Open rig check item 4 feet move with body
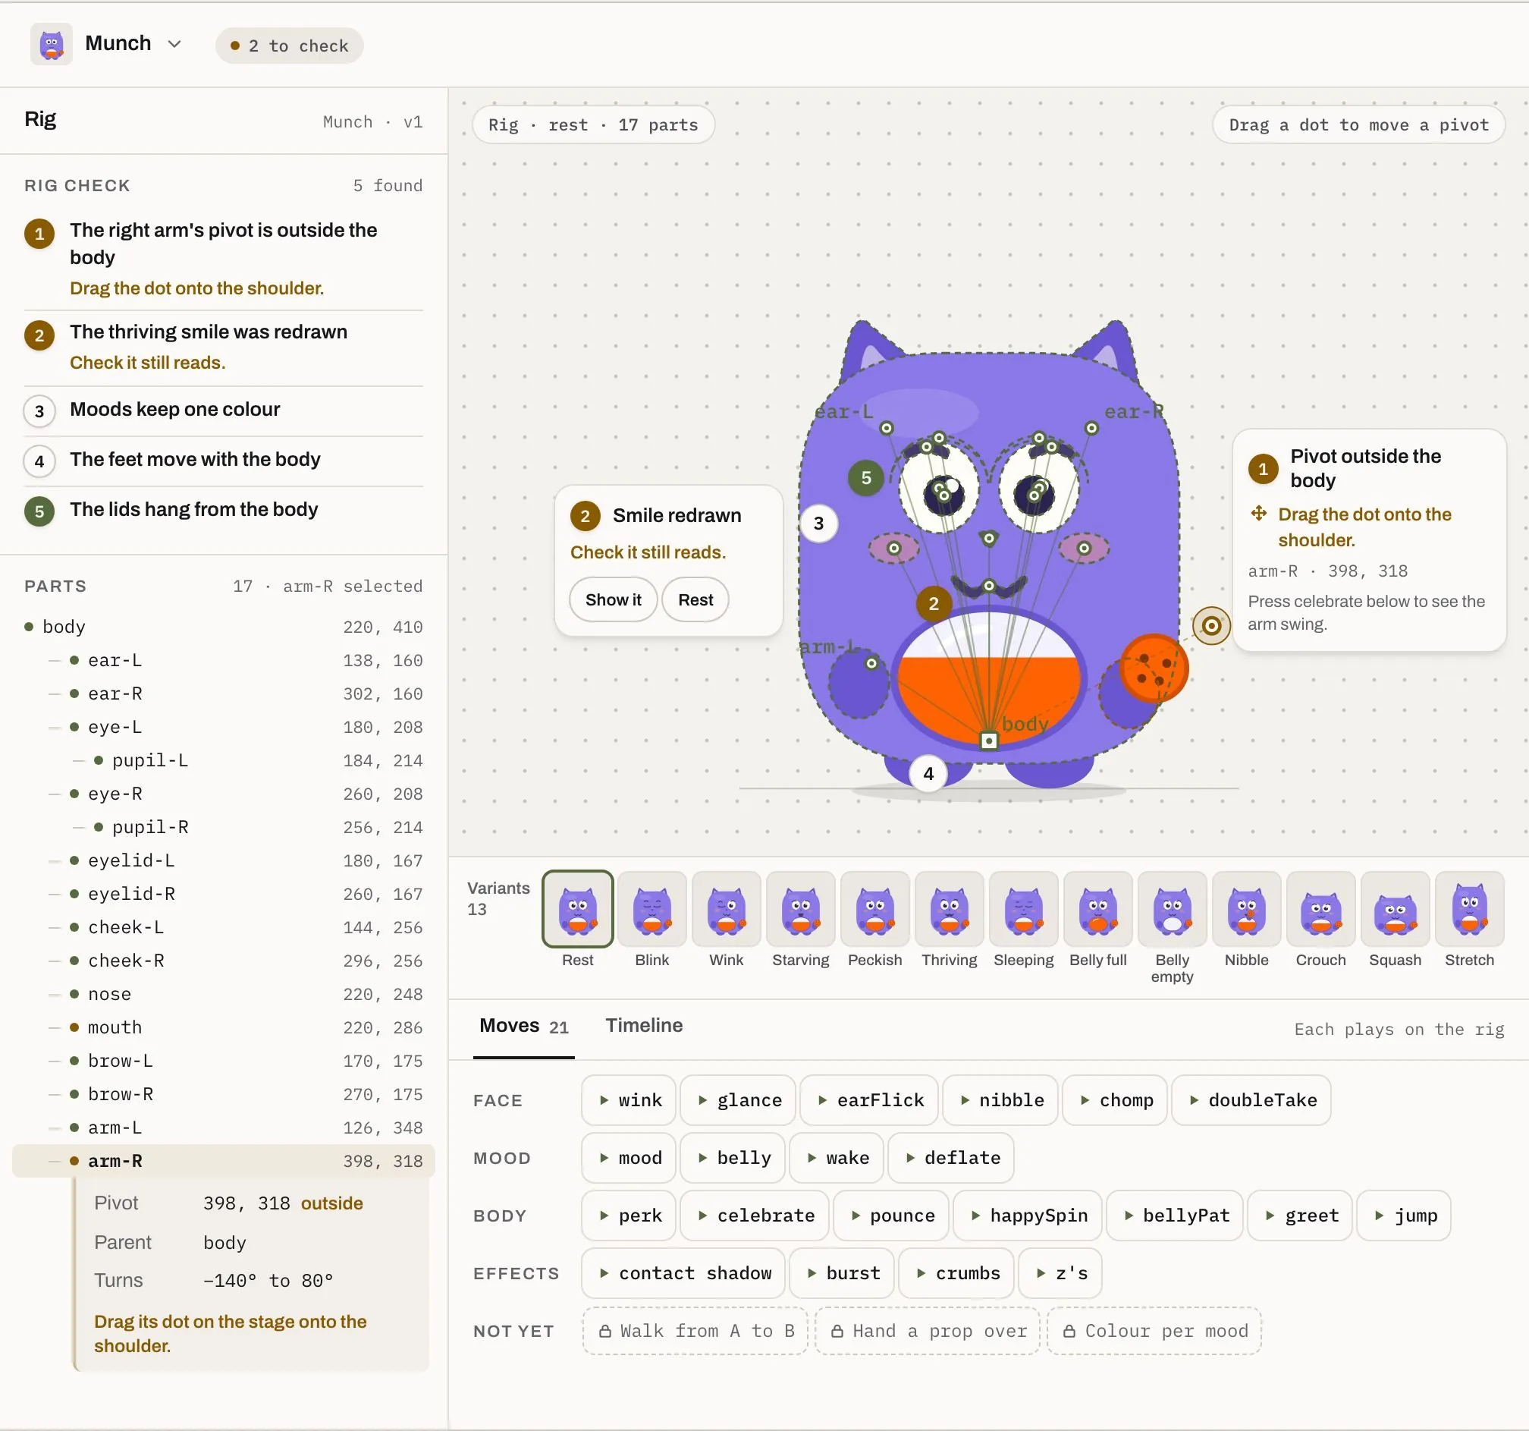Viewport: 1529px width, 1431px height. pos(223,460)
